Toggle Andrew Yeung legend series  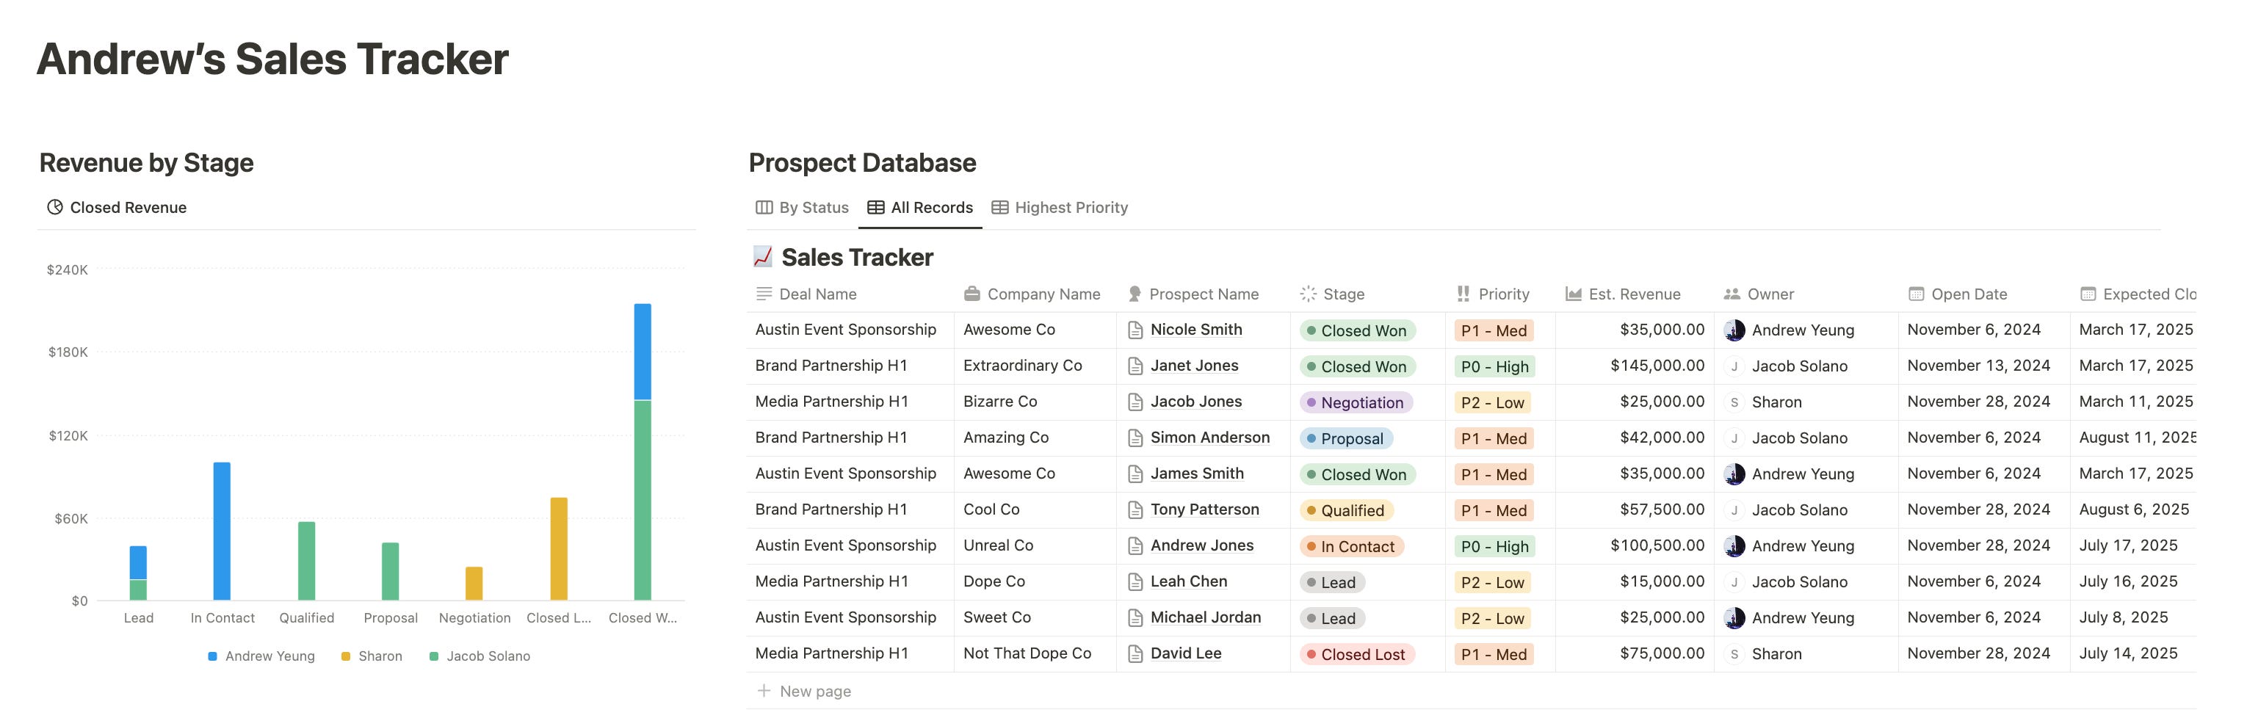click(261, 656)
